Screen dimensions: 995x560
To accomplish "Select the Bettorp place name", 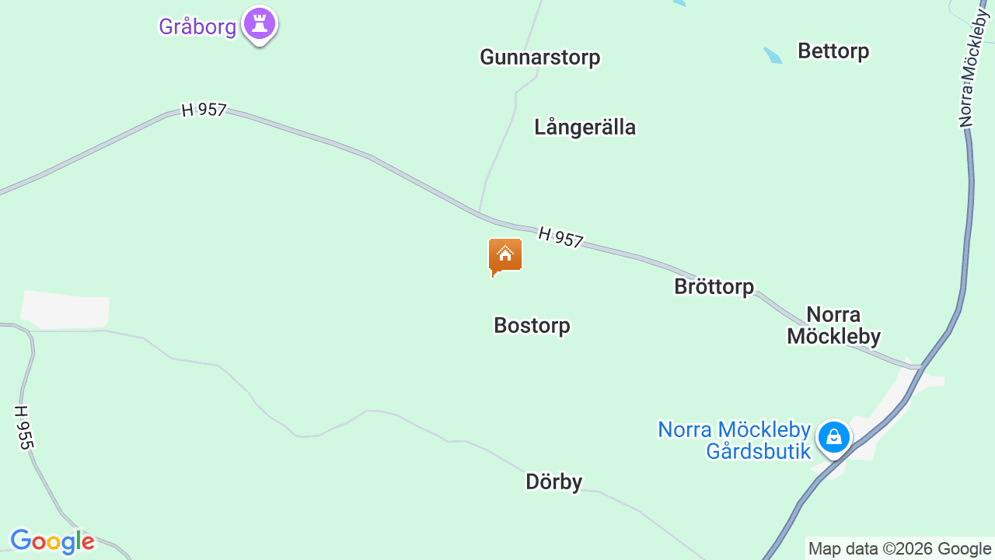I will (833, 51).
